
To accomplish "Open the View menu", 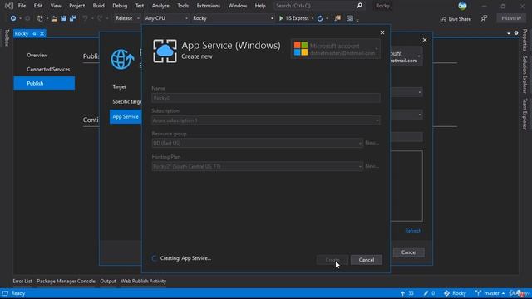I will point(56,6).
